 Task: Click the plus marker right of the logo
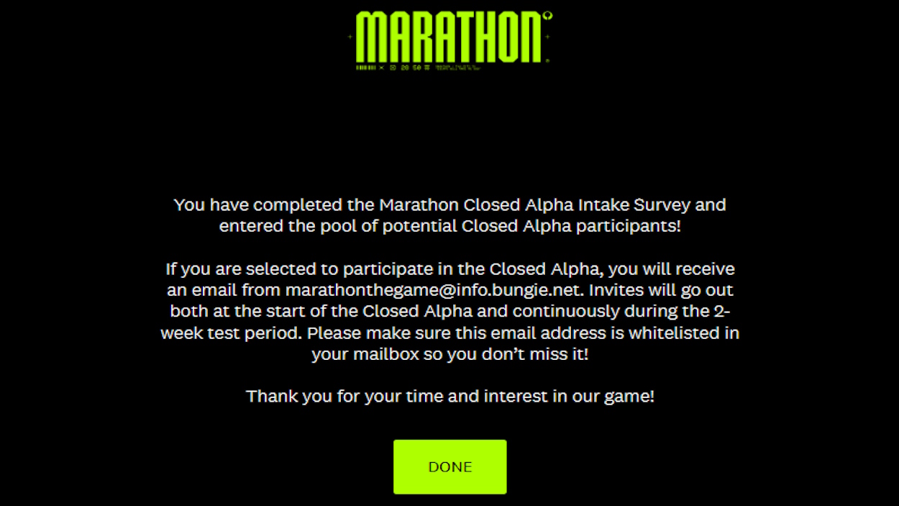[547, 36]
